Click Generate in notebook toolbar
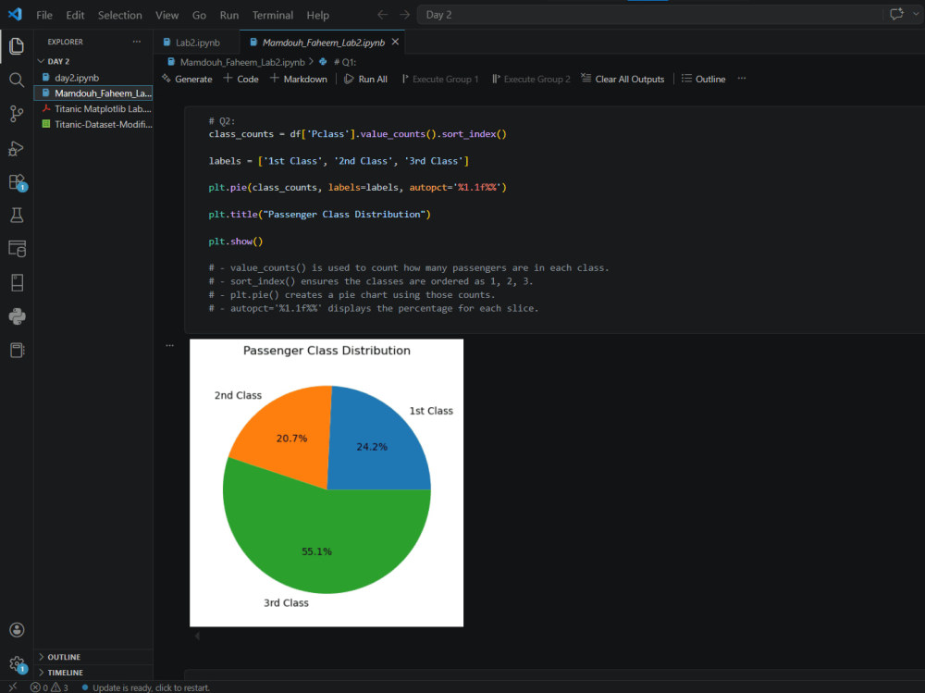This screenshot has width=925, height=693. click(x=187, y=79)
